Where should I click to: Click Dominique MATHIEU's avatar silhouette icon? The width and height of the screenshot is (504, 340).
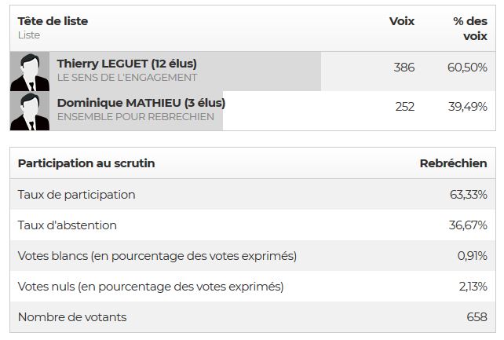[x=29, y=112]
